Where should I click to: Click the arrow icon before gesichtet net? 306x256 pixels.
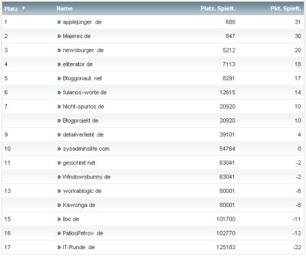point(59,163)
